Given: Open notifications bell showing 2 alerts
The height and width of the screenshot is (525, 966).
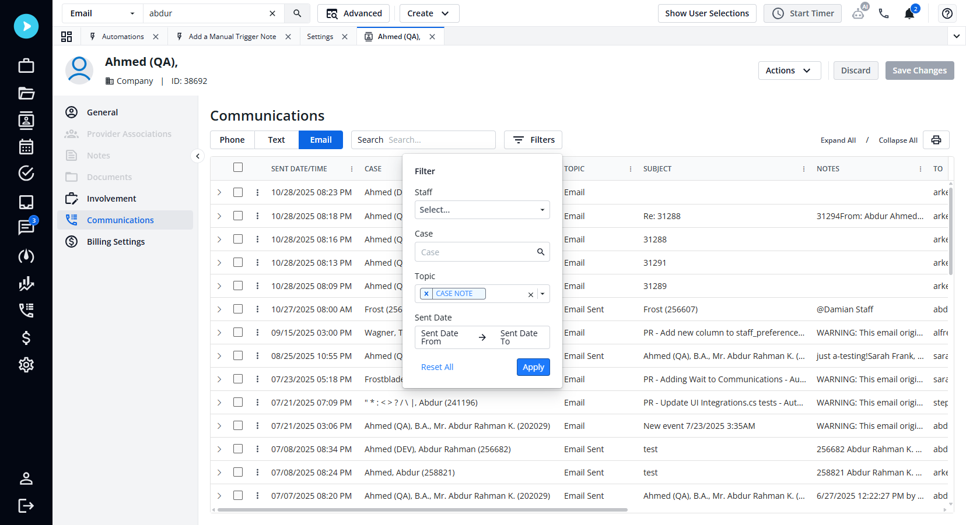Looking at the screenshot, I should point(909,13).
